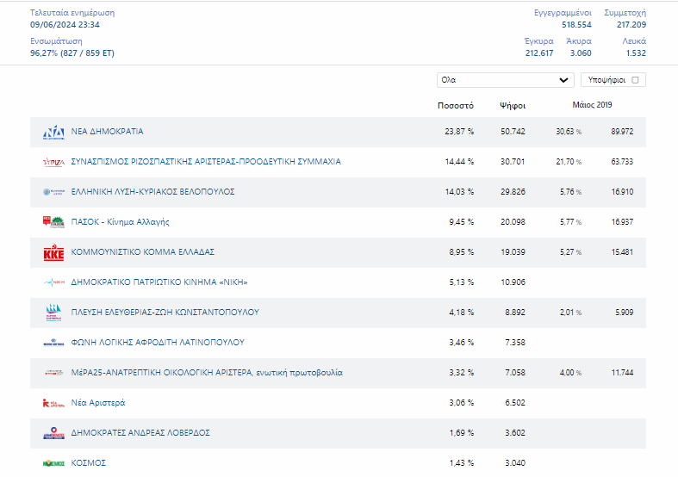Click the 96,27% (827 / 859 ET) value
Image resolution: width=678 pixels, height=477 pixels.
pos(72,53)
